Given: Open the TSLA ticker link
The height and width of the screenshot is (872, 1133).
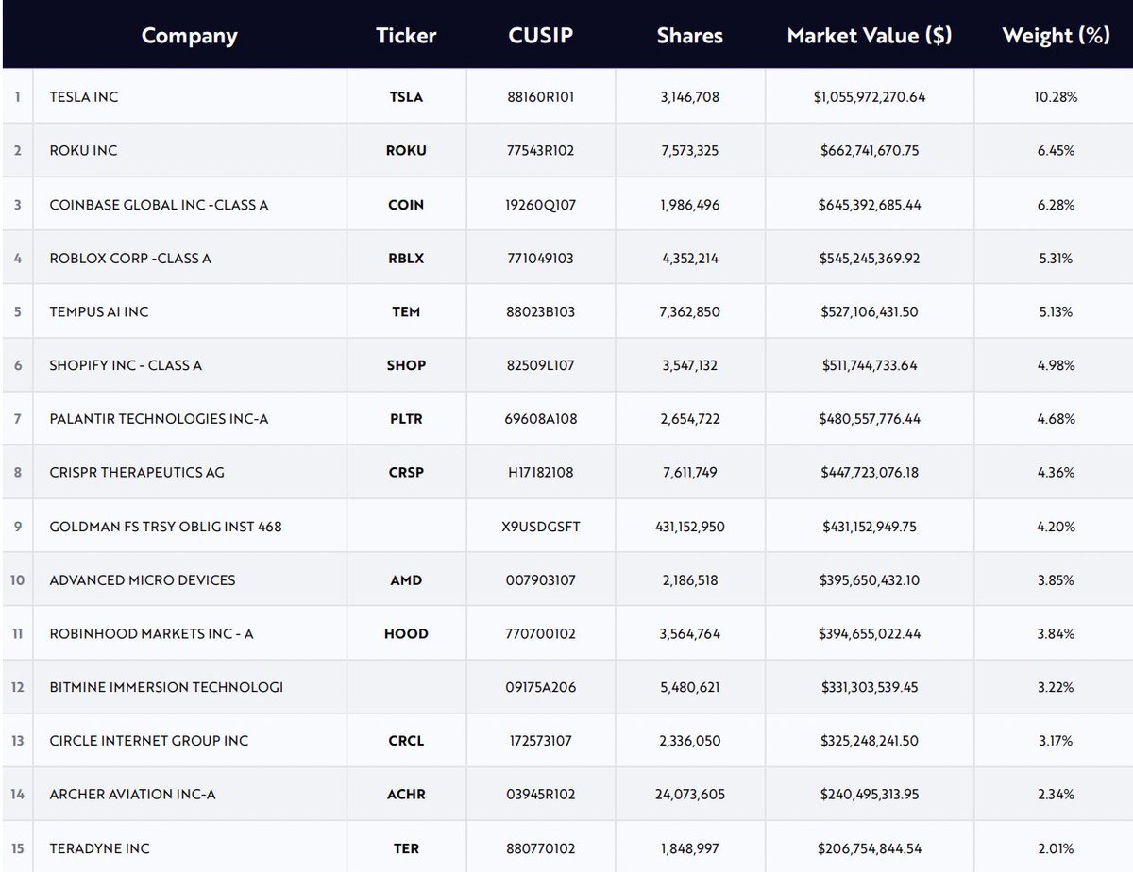Looking at the screenshot, I should tap(406, 96).
